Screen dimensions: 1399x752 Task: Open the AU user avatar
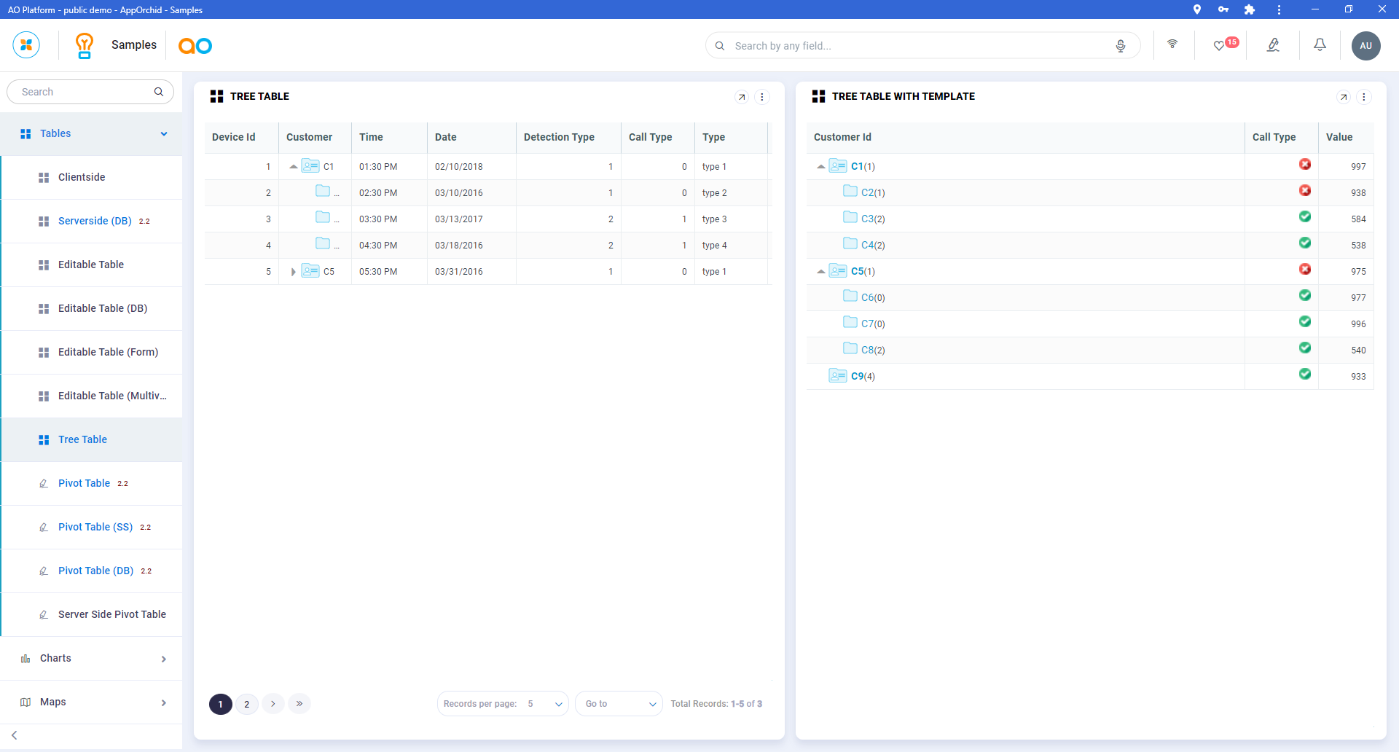1365,46
